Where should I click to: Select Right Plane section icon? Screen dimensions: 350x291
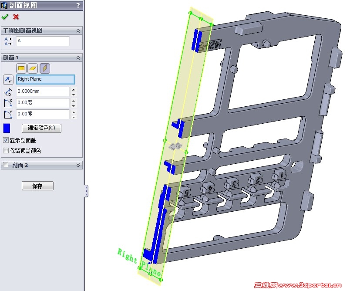coord(45,68)
